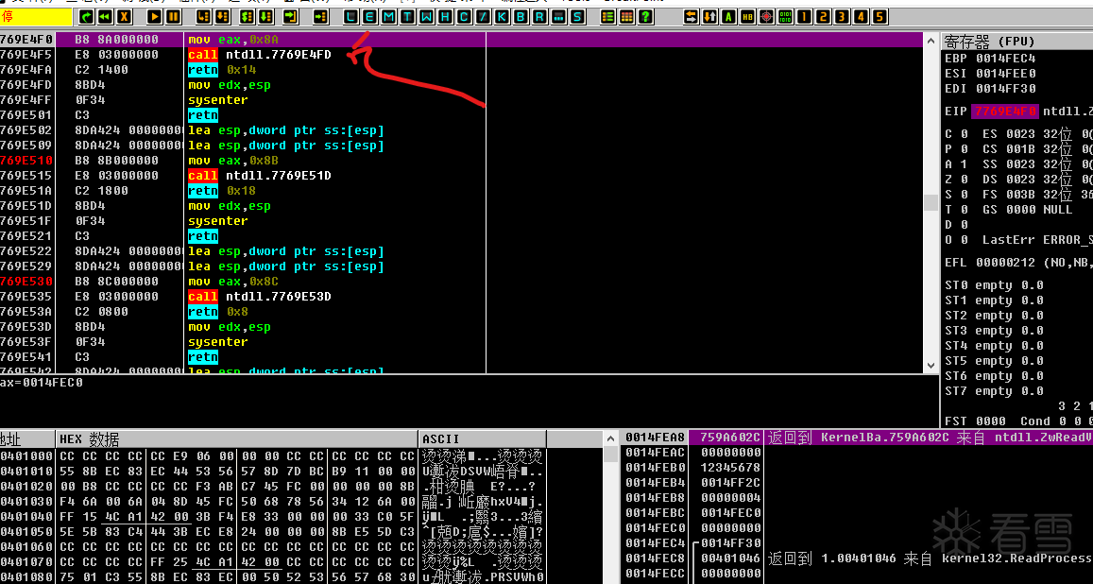Click the HEX data column header
The width and height of the screenshot is (1093, 584).
pos(237,439)
